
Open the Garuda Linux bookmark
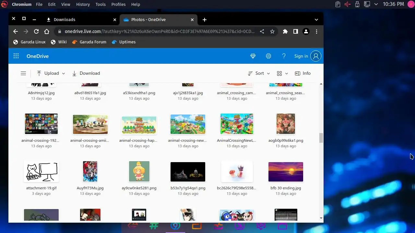[x=29, y=42]
